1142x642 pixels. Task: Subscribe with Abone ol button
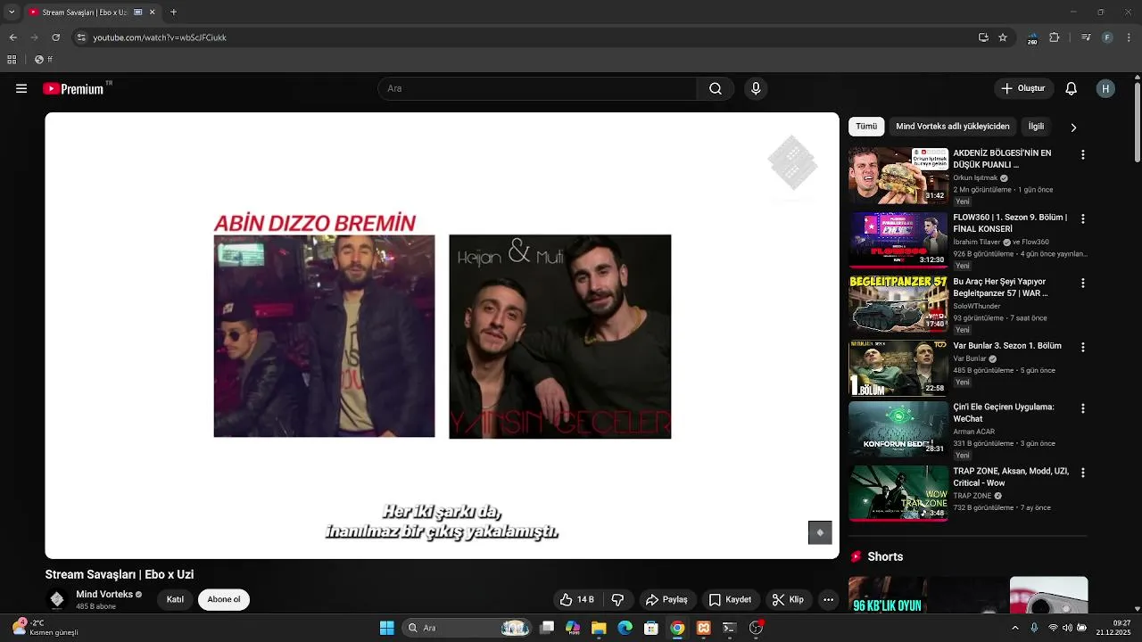(224, 599)
